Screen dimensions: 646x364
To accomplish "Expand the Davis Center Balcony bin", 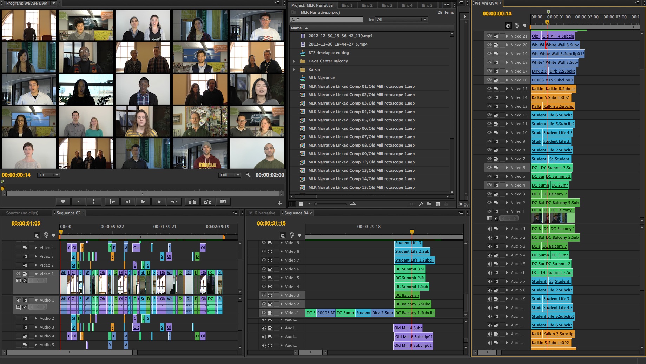I will (x=294, y=61).
